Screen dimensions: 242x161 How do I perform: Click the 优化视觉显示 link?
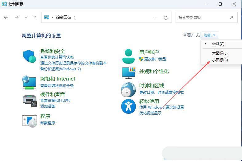[x=150, y=113]
